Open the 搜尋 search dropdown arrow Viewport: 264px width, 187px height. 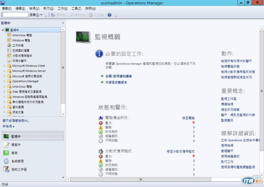click(42, 15)
